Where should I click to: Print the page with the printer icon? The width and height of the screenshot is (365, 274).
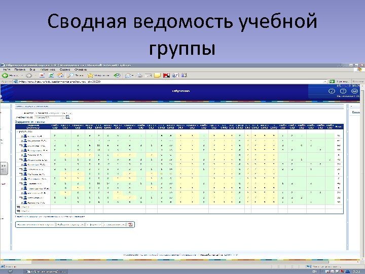[x=139, y=75]
